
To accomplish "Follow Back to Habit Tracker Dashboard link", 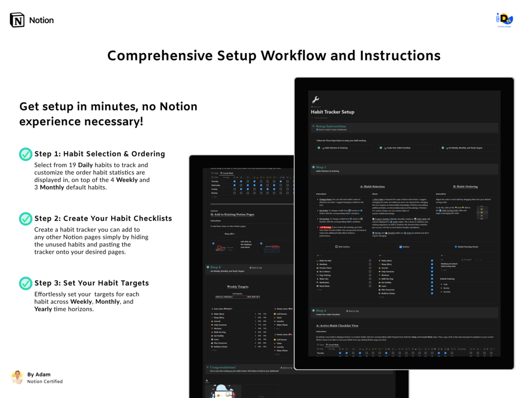I will [x=331, y=130].
